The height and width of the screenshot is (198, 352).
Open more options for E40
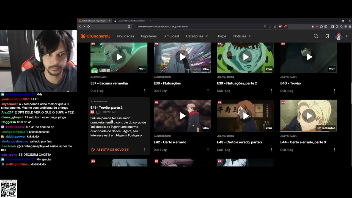point(334,91)
